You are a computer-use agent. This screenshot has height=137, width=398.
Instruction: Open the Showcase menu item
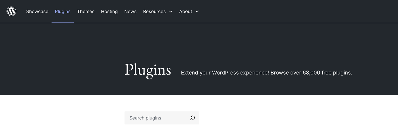click(37, 11)
